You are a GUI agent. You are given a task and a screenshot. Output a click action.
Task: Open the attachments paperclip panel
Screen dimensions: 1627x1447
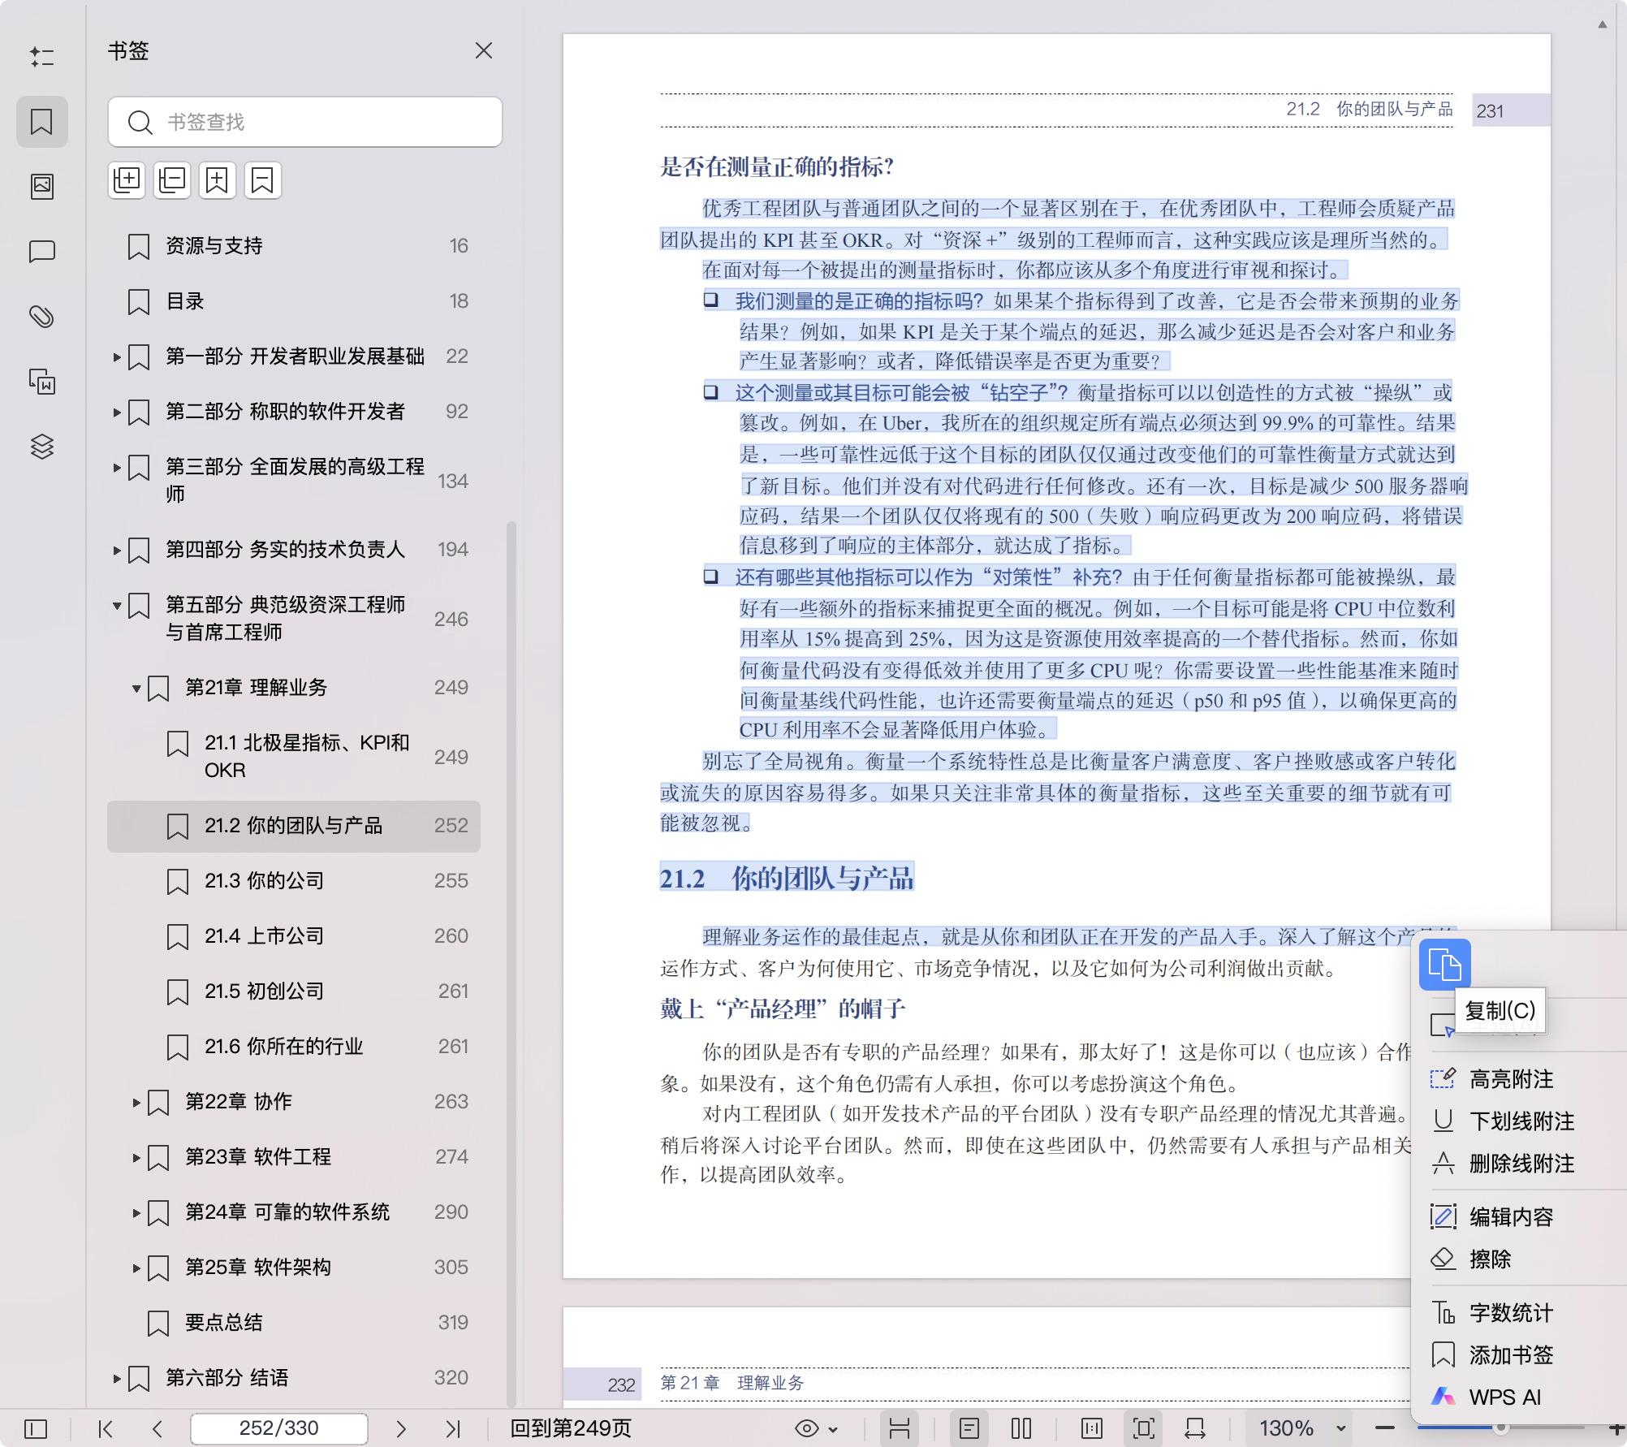[42, 317]
